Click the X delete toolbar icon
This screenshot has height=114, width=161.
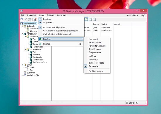tap(26, 19)
